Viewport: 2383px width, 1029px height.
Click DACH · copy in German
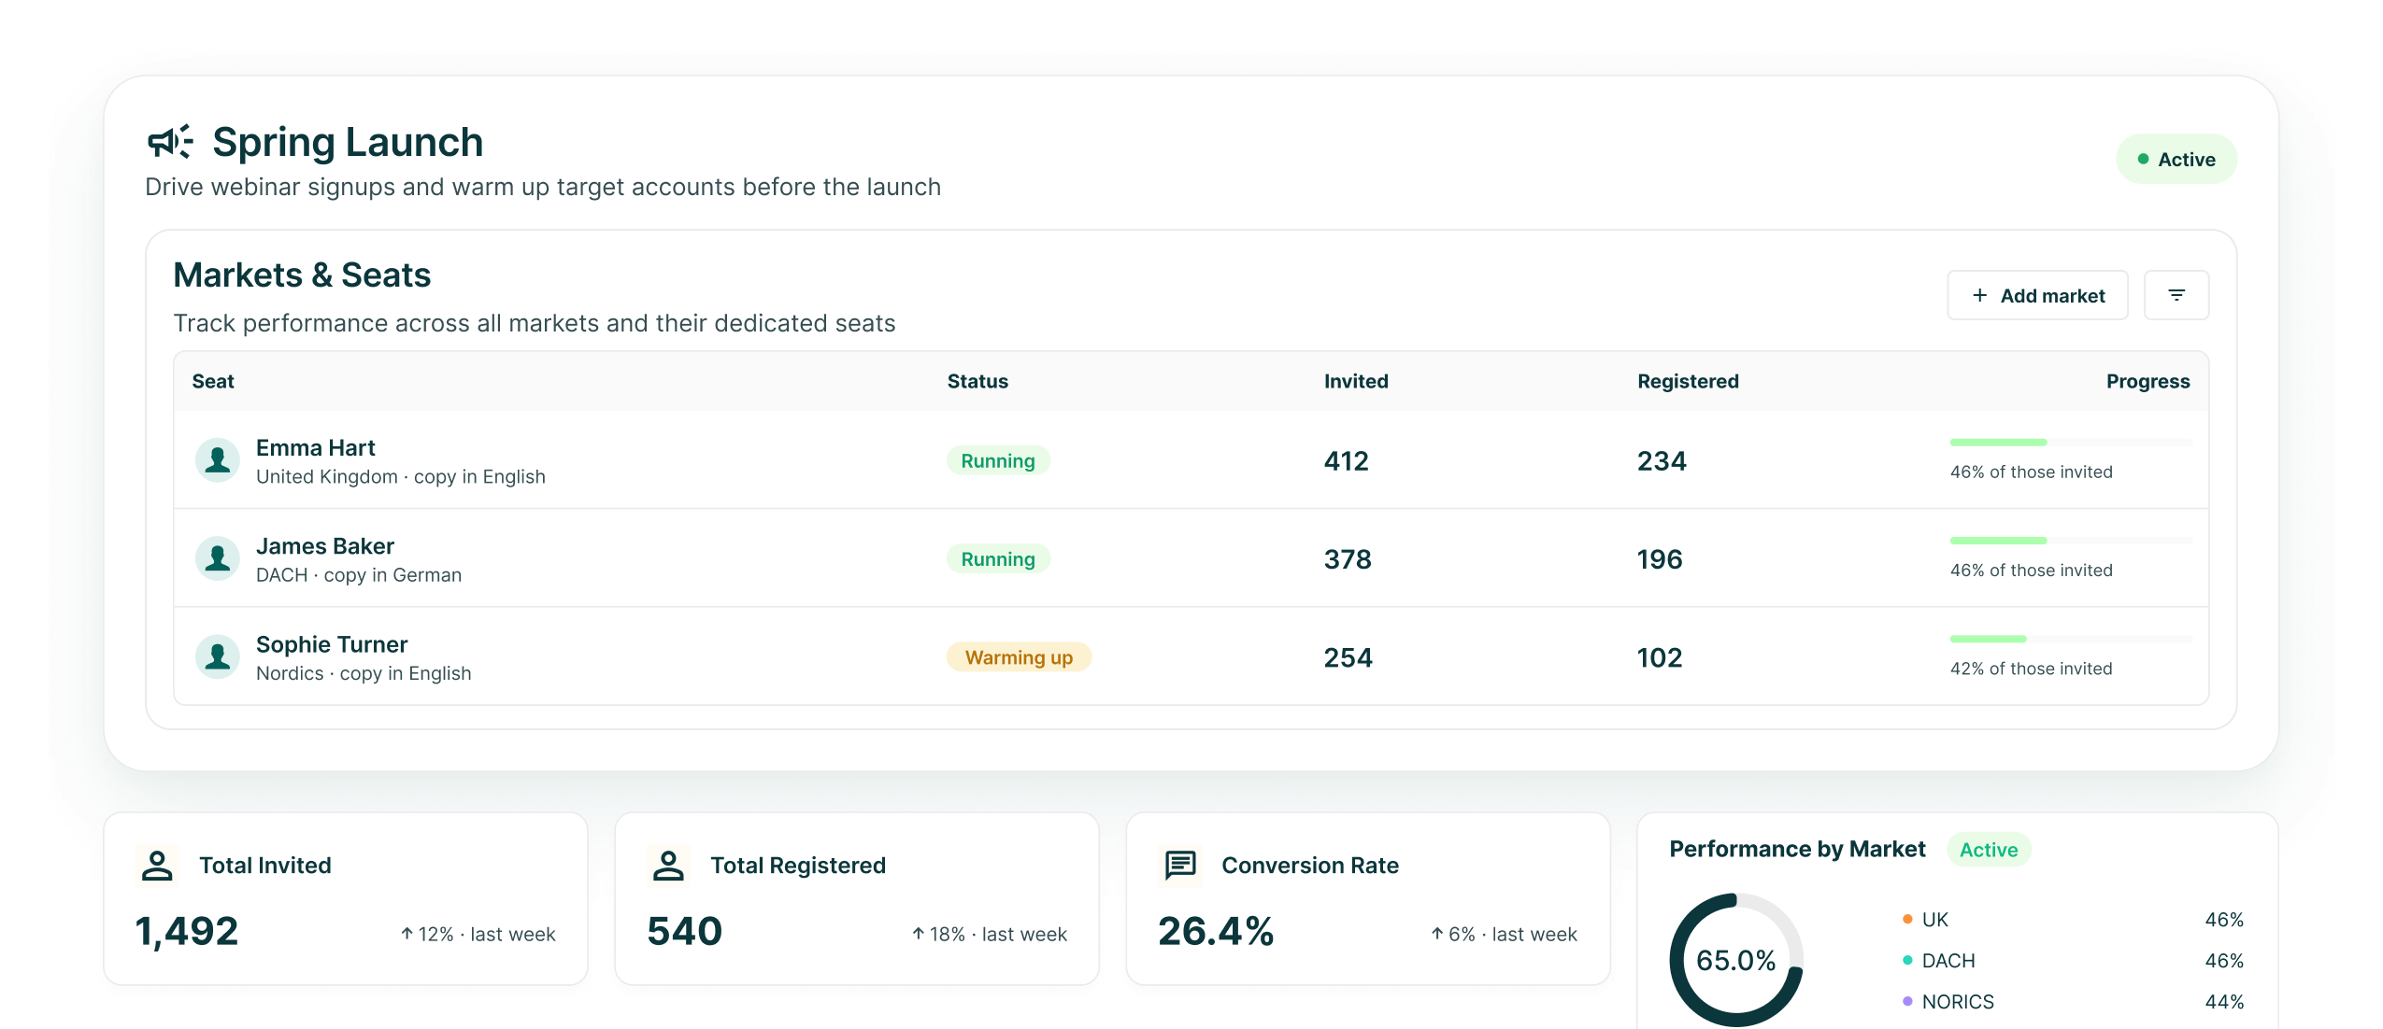pyautogui.click(x=359, y=575)
